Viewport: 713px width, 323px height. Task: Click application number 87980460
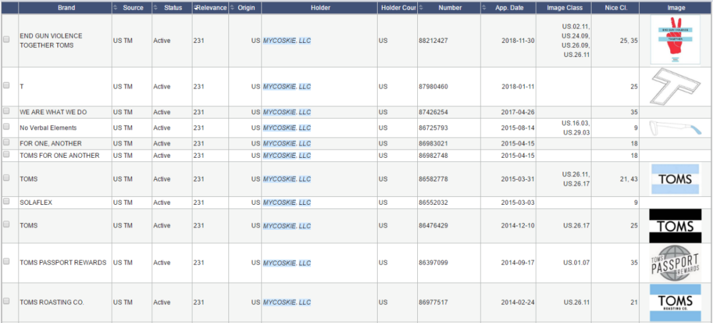pos(433,87)
